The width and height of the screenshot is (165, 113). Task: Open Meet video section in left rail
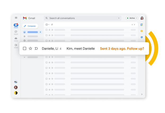[16, 45]
